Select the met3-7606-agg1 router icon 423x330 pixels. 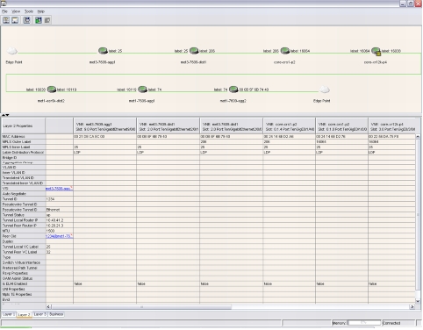(103, 51)
